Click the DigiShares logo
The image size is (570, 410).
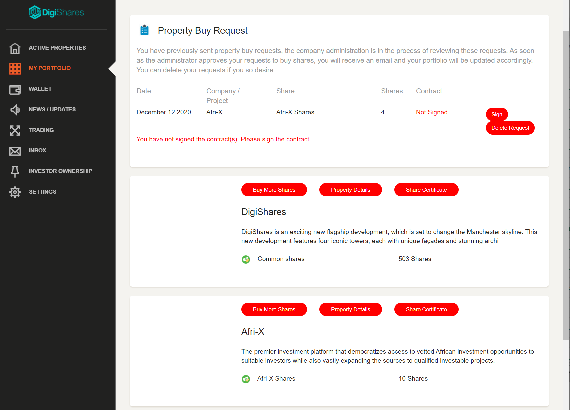coord(56,13)
